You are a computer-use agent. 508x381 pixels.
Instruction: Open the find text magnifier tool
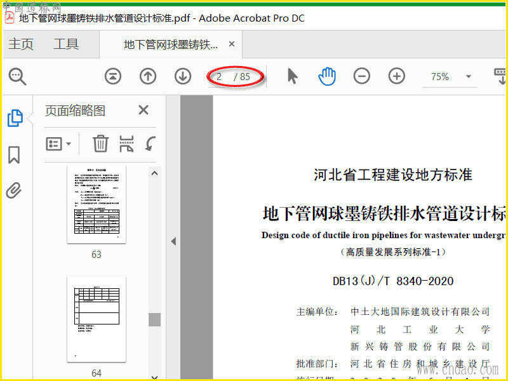coord(17,76)
